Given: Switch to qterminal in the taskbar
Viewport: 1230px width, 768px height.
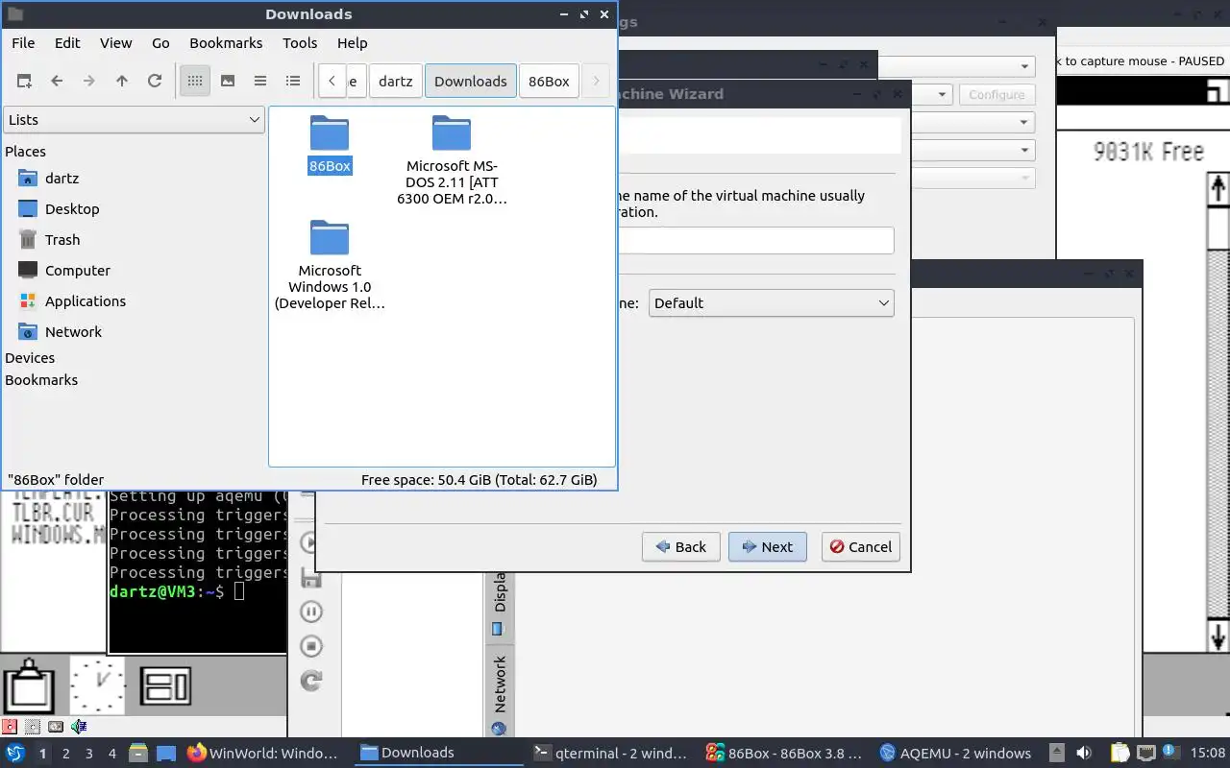Looking at the screenshot, I should tap(611, 754).
